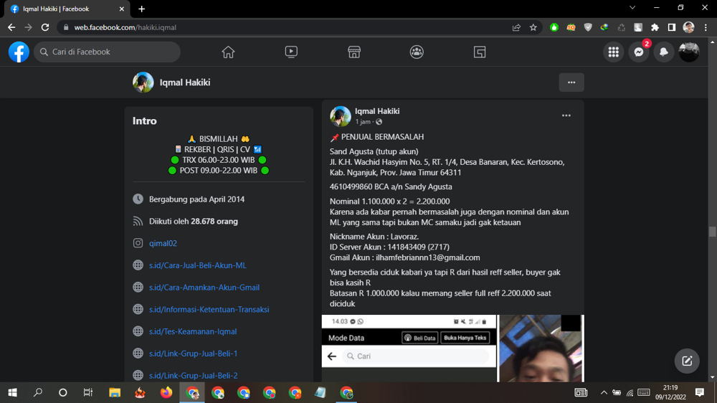Open the Gaming icon in top navigation
The height and width of the screenshot is (403, 717).
[479, 52]
